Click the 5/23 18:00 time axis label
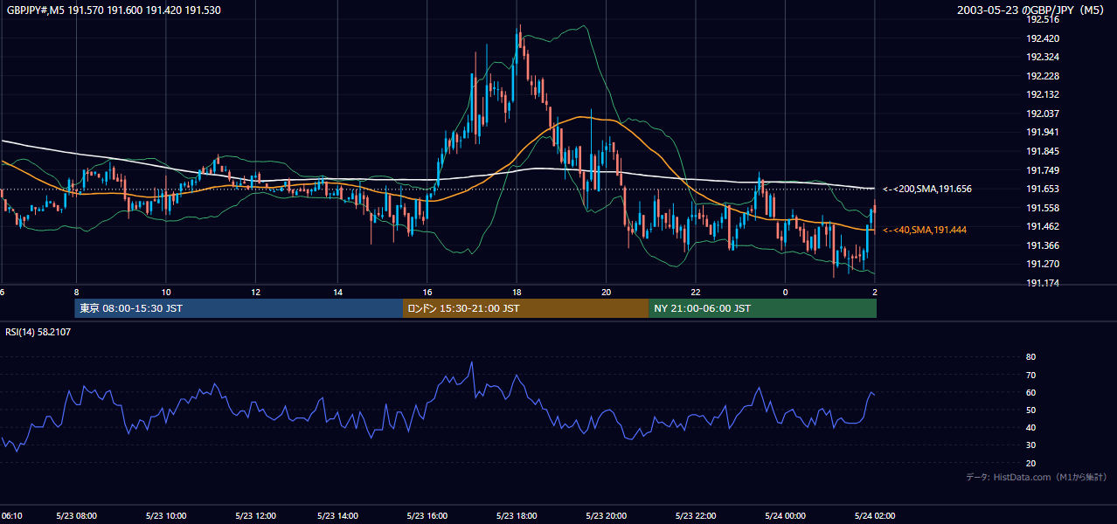Image resolution: width=1117 pixels, height=524 pixels. [517, 516]
